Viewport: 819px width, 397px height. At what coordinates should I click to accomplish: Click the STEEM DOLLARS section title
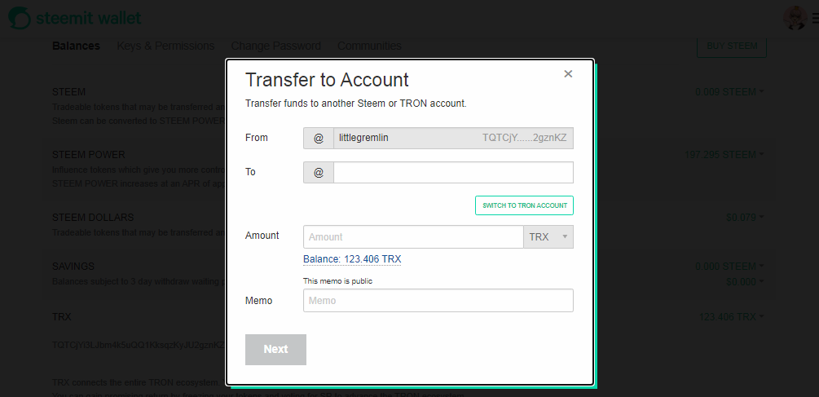[93, 218]
